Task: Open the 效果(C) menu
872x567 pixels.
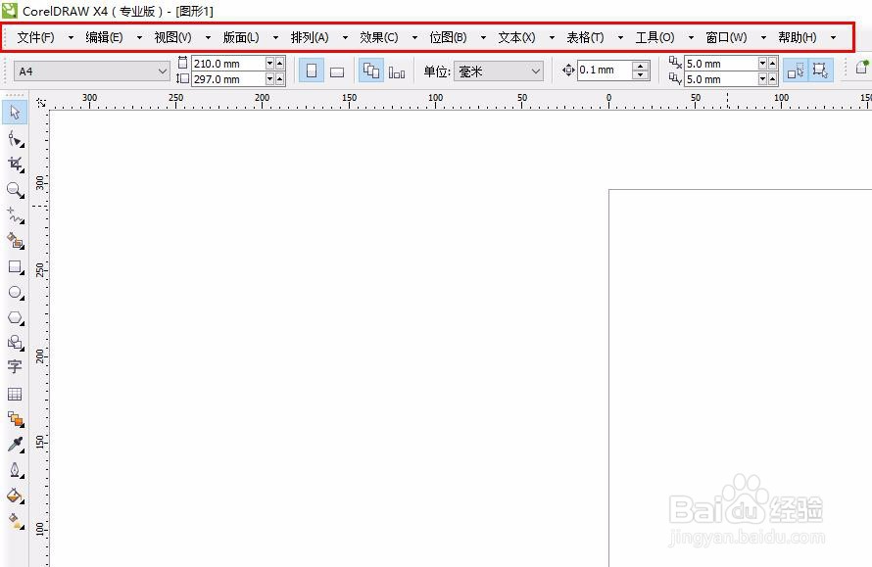Action: [x=379, y=37]
